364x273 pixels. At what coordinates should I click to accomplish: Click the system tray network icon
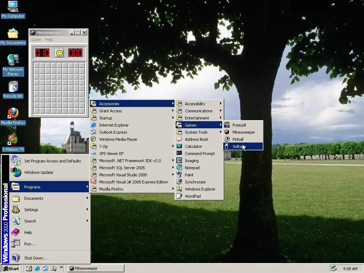coord(334,268)
